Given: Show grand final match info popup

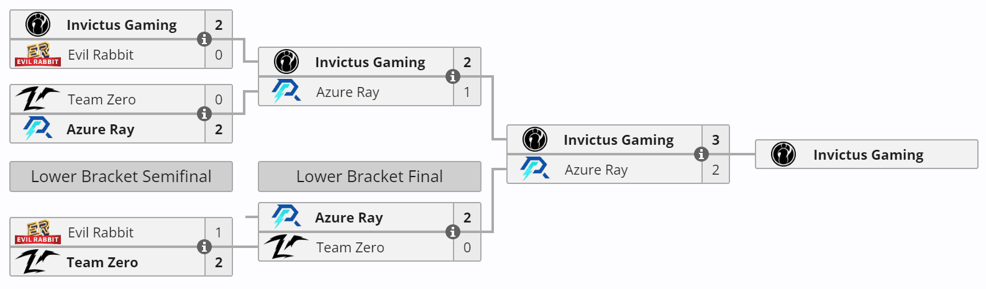Looking at the screenshot, I should 701,154.
